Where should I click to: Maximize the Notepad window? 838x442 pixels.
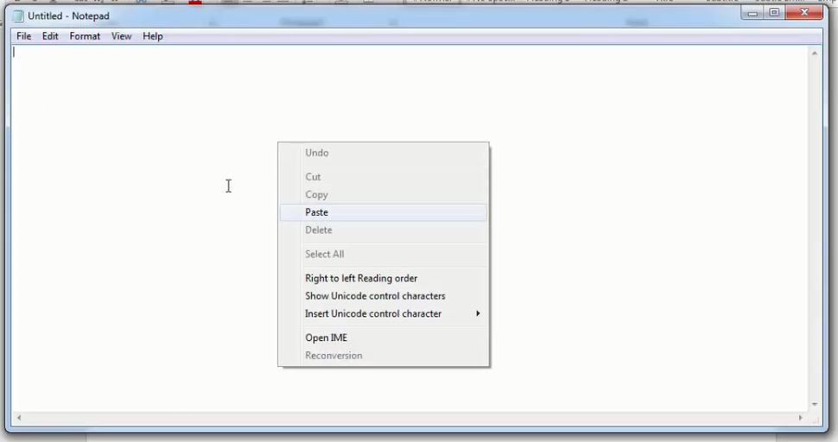coord(774,13)
